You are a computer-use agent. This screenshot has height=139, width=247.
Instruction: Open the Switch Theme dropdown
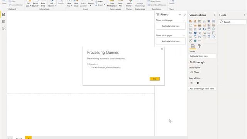pos(129,3)
